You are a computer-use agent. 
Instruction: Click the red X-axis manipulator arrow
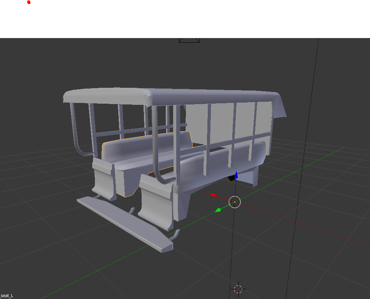coord(213,195)
